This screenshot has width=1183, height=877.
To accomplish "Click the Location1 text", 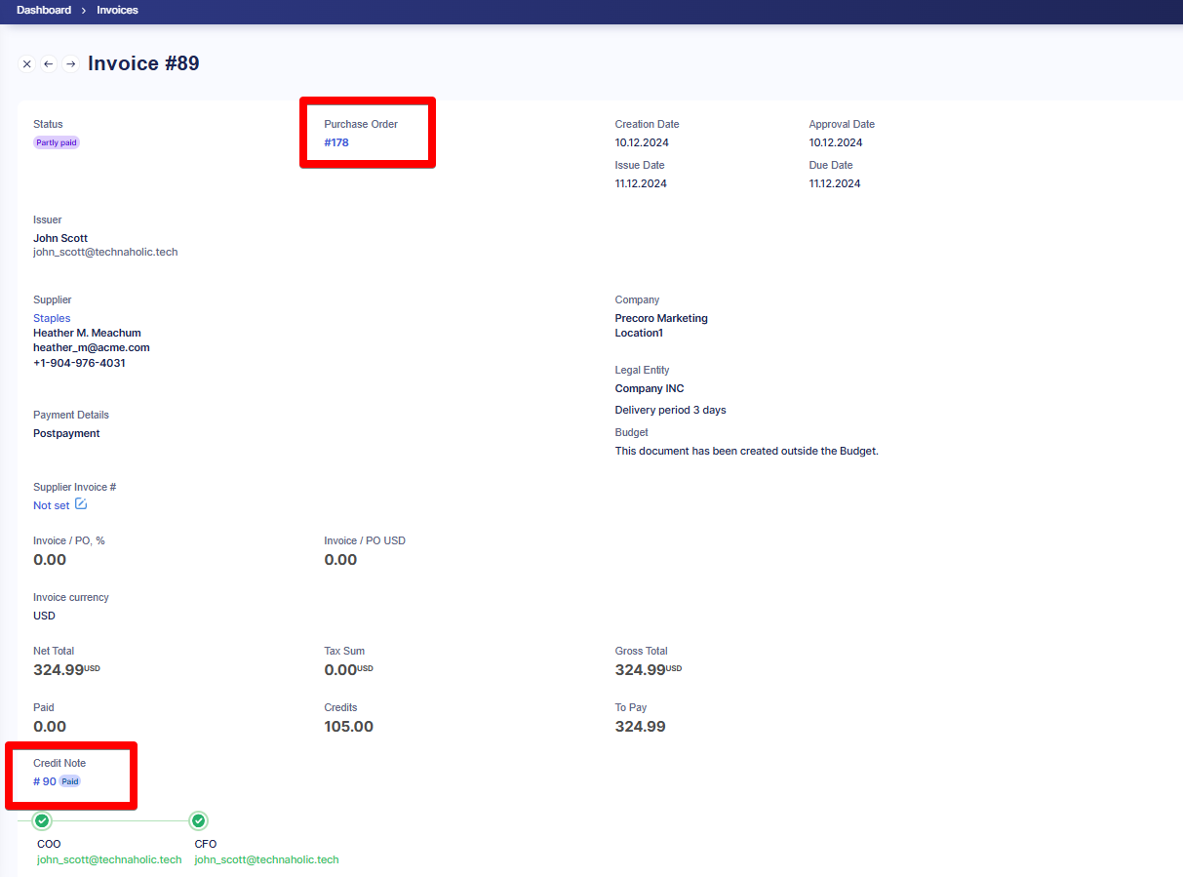I will coord(639,333).
